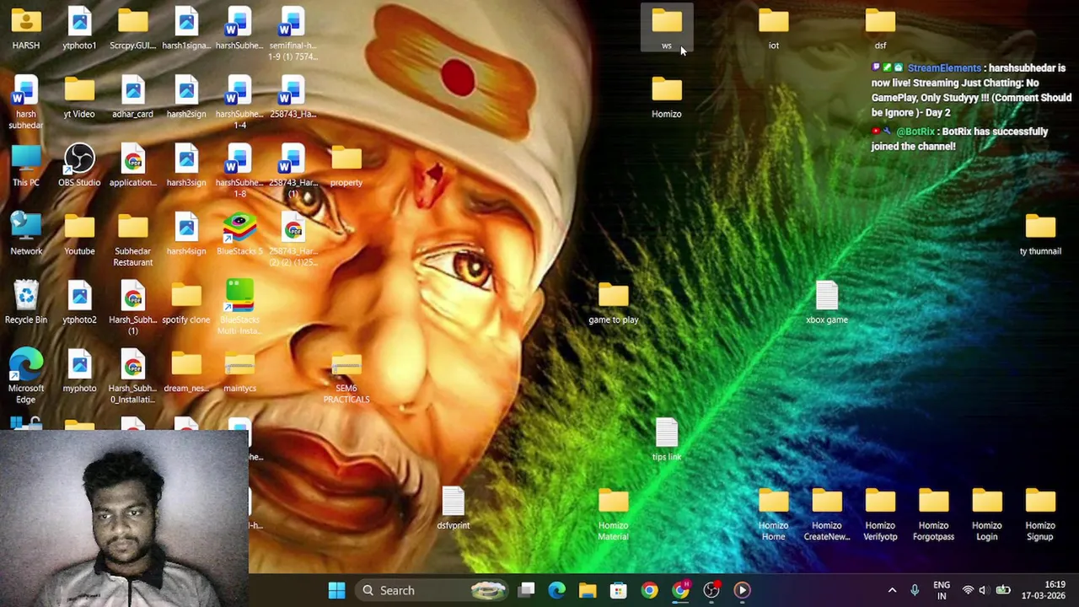The image size is (1079, 607).
Task: Open the clock showing 16:19 17-03-2026
Action: (x=1044, y=590)
